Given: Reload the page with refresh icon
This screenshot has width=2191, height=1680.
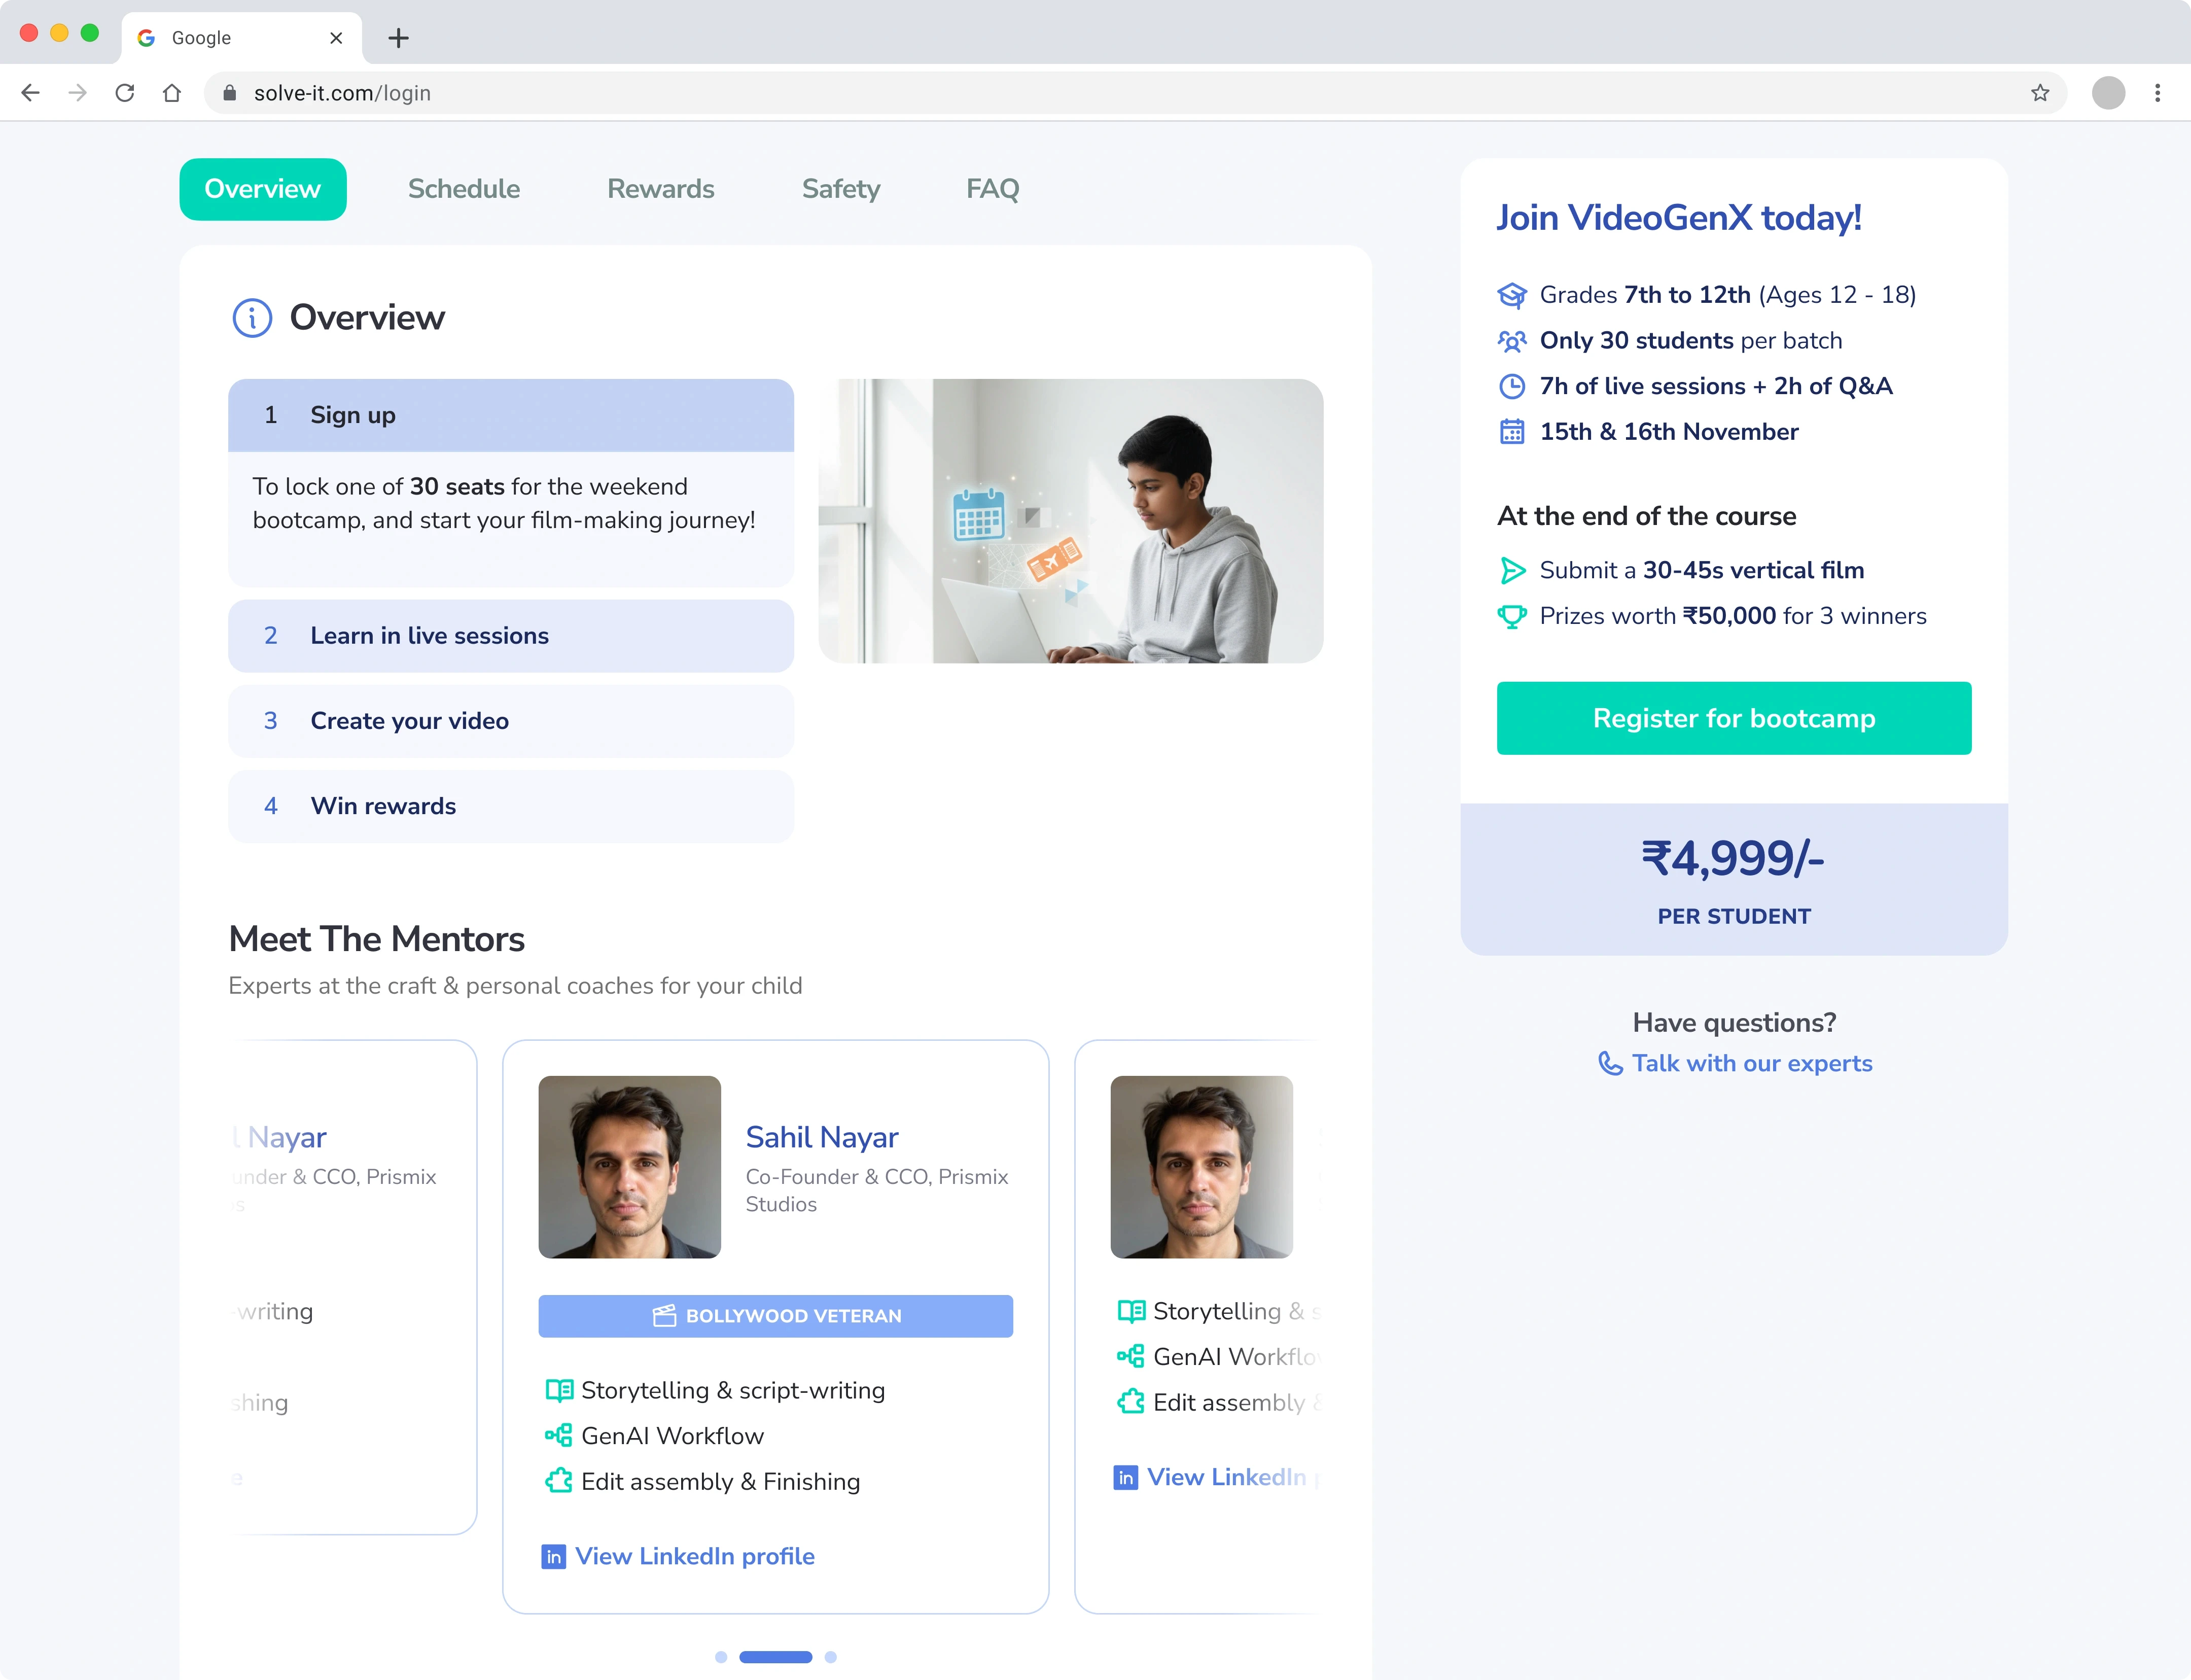Looking at the screenshot, I should click(125, 93).
